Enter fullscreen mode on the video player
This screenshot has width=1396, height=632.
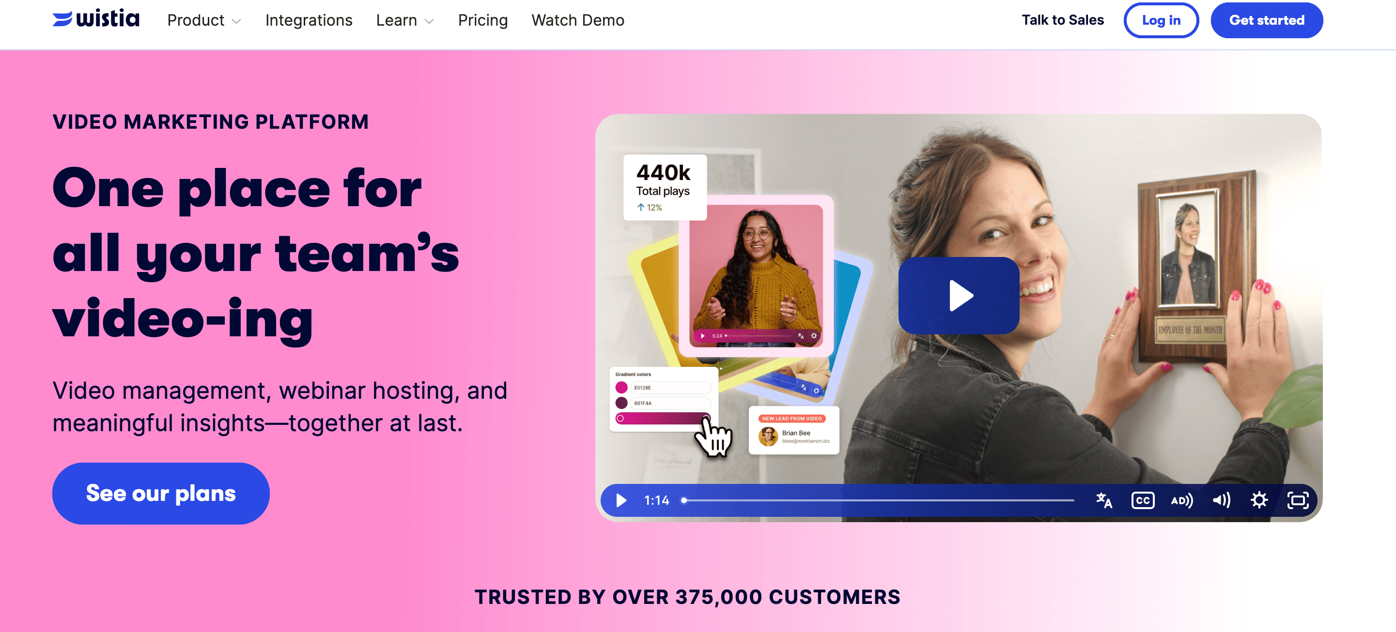[1297, 500]
